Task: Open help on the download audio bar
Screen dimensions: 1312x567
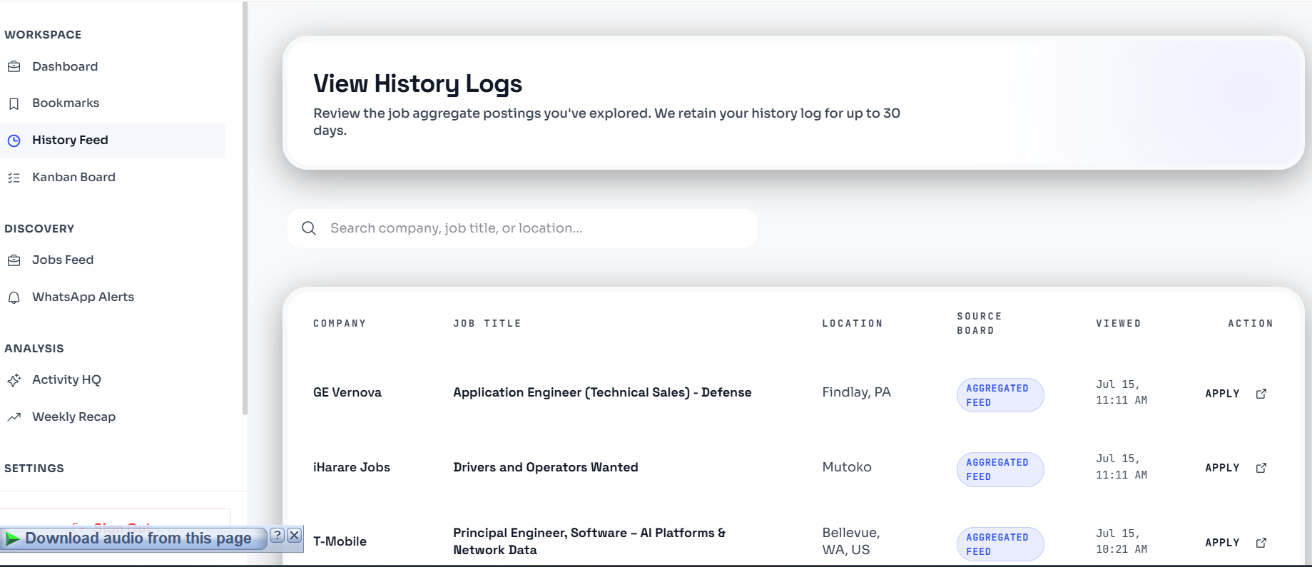Action: (278, 536)
